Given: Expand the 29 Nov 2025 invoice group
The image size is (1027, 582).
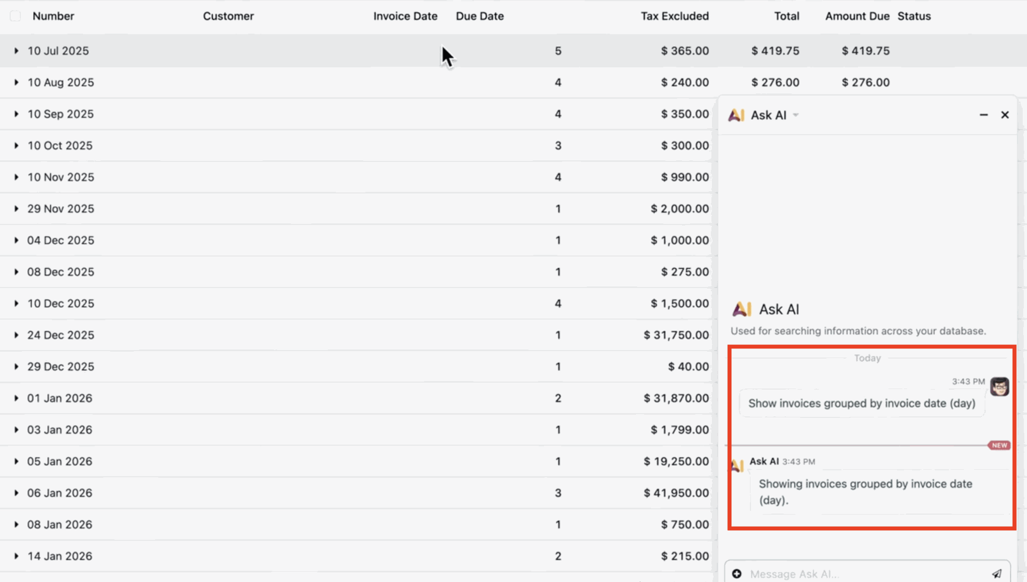Looking at the screenshot, I should click(16, 209).
